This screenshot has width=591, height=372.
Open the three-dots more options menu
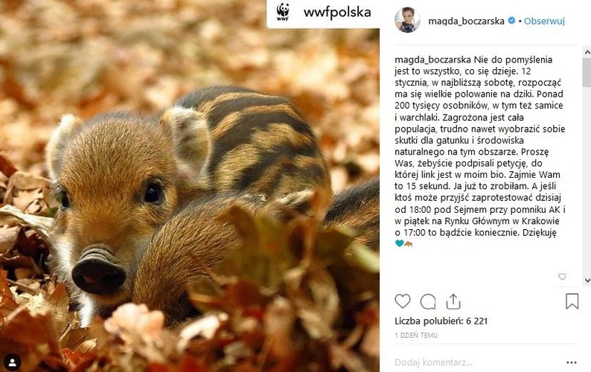click(x=572, y=362)
